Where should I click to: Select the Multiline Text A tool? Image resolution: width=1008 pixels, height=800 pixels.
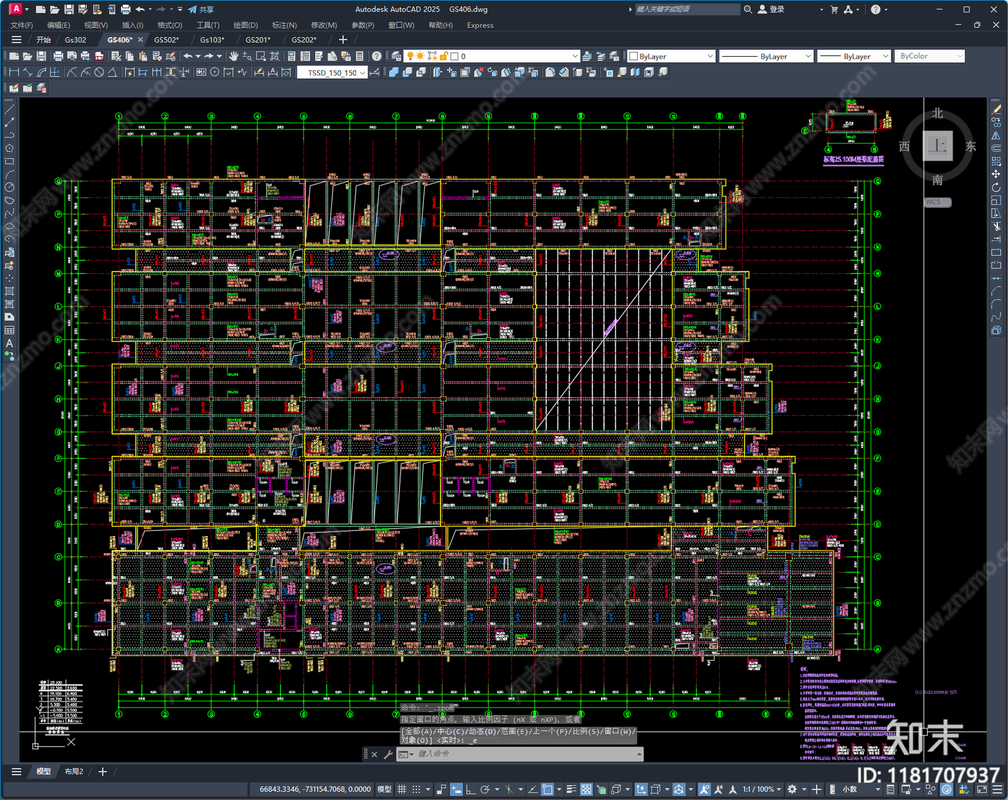(x=9, y=343)
